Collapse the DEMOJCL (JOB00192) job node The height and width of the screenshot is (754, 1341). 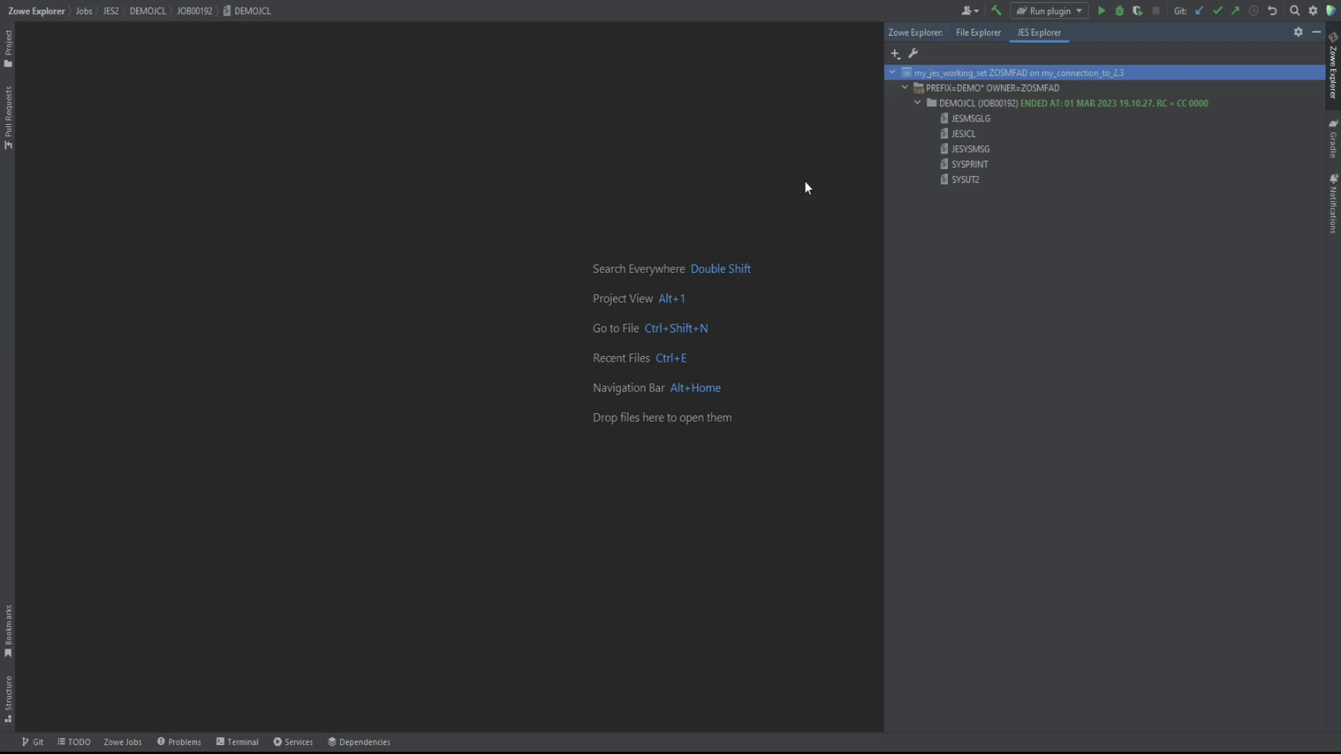click(918, 103)
